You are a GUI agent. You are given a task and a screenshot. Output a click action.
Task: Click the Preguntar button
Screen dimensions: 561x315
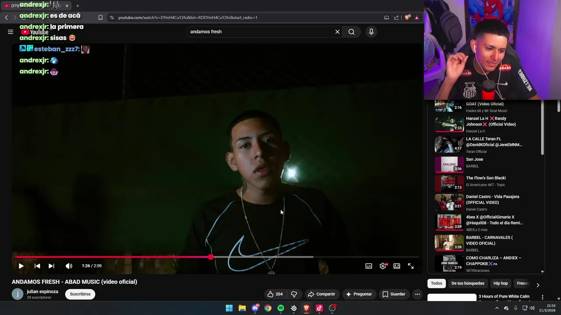(359, 294)
